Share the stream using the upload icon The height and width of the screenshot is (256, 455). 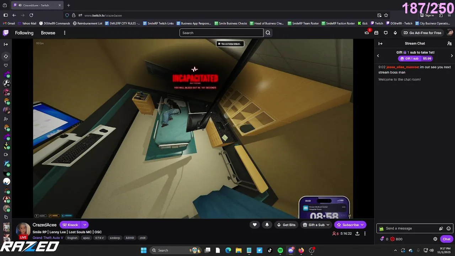(357, 234)
